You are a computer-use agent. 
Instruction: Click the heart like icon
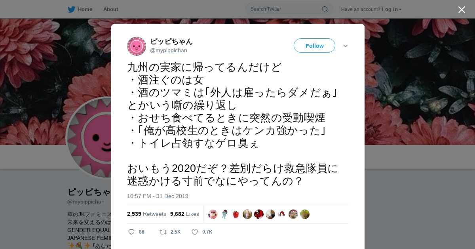[195, 232]
